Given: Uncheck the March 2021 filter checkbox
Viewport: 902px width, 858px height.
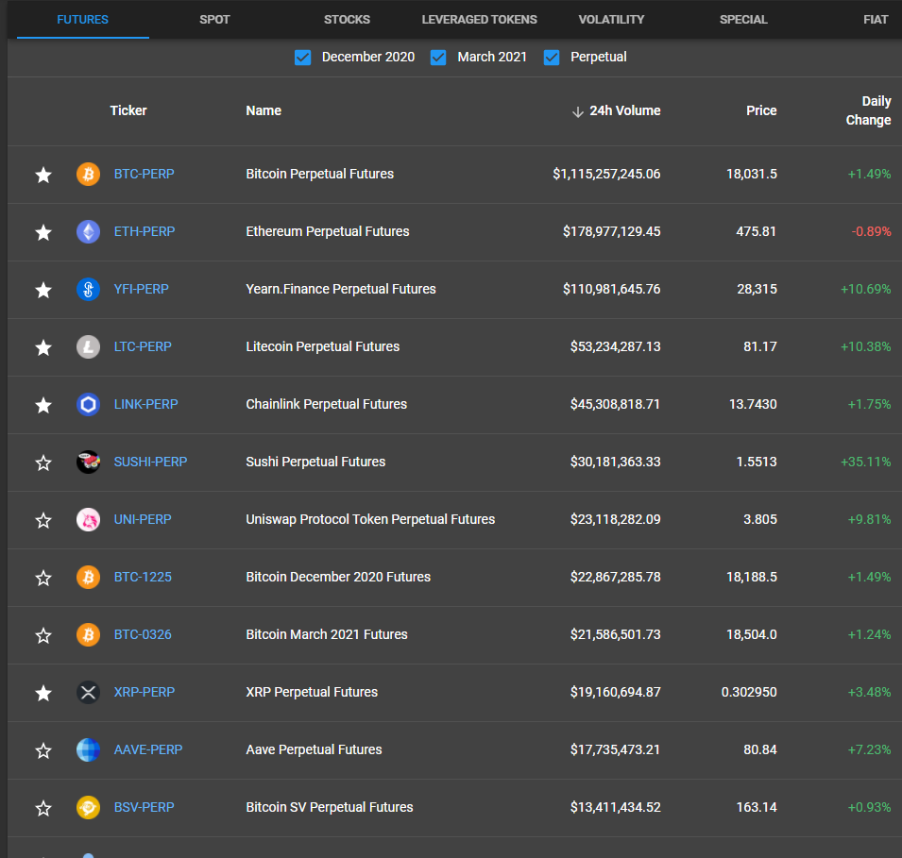Looking at the screenshot, I should 438,58.
